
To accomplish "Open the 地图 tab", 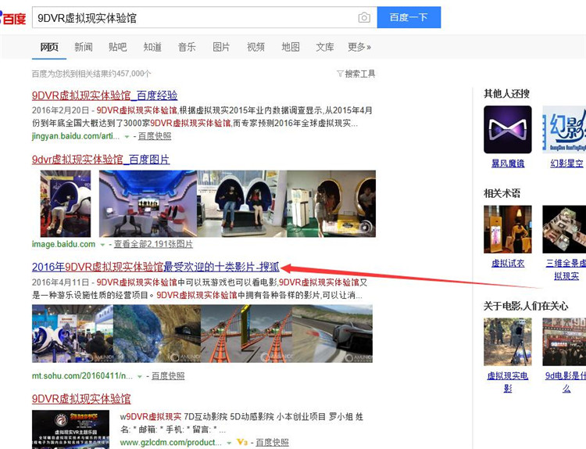I will (x=291, y=47).
